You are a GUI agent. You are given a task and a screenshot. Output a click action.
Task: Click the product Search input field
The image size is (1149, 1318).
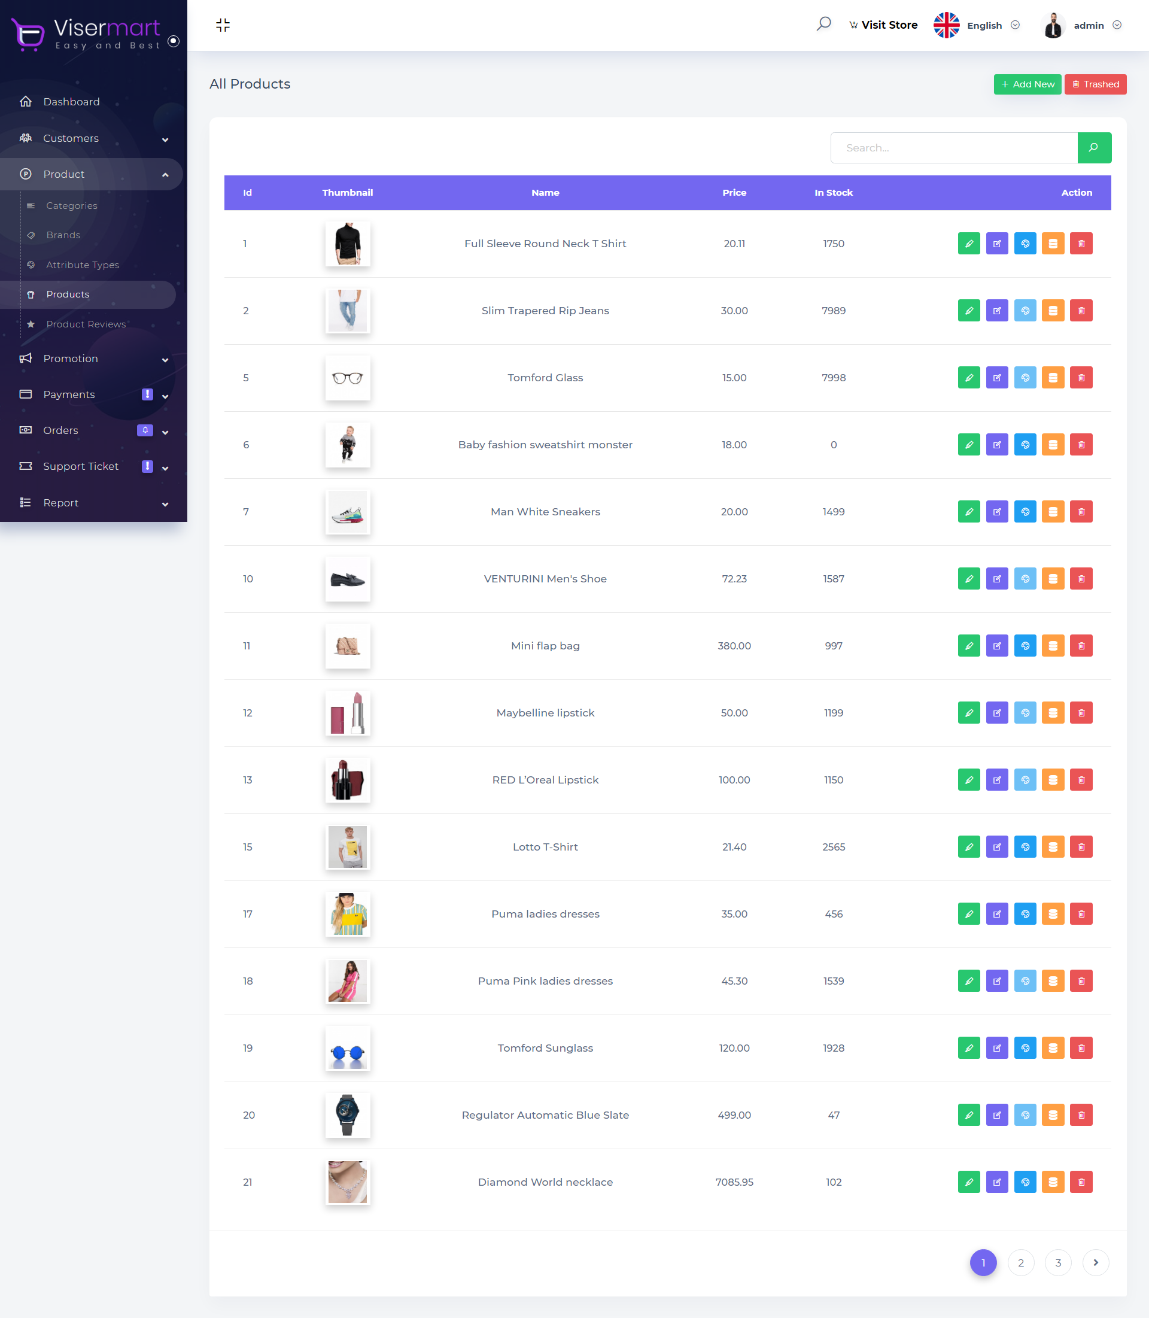[953, 147]
